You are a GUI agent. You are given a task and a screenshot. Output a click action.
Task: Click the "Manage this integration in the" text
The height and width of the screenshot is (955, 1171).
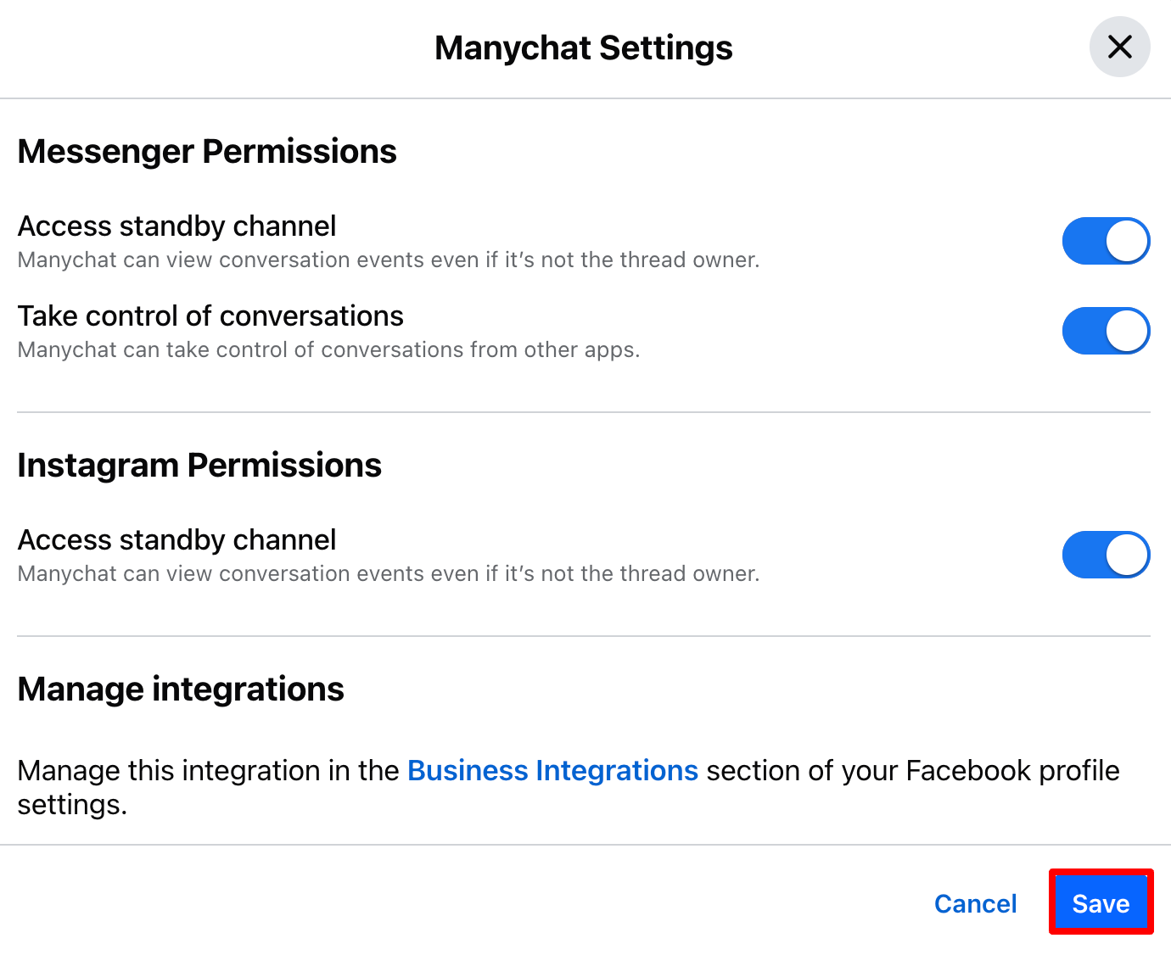(208, 770)
